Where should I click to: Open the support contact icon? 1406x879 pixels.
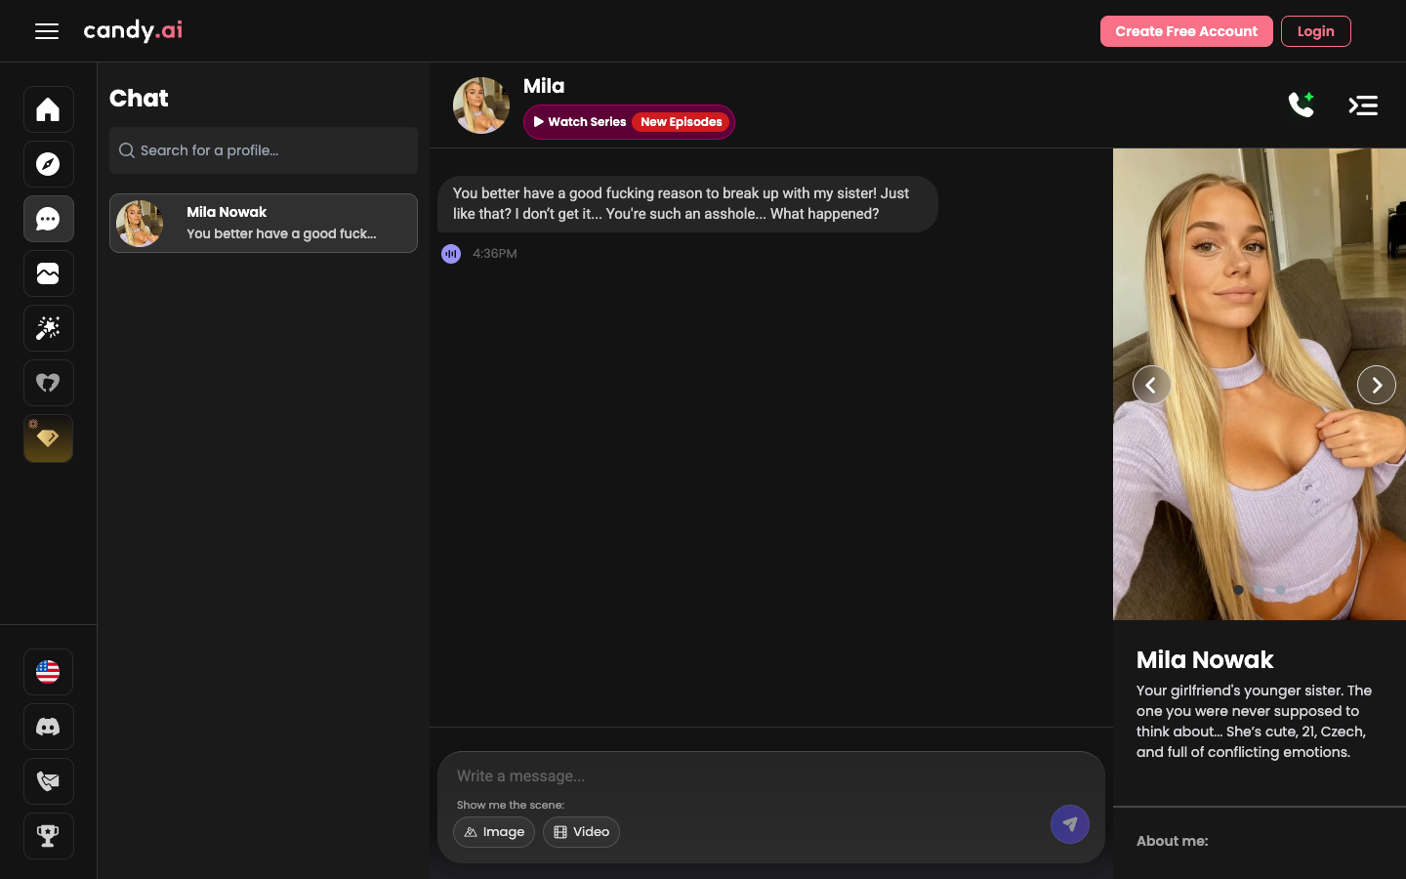(48, 781)
